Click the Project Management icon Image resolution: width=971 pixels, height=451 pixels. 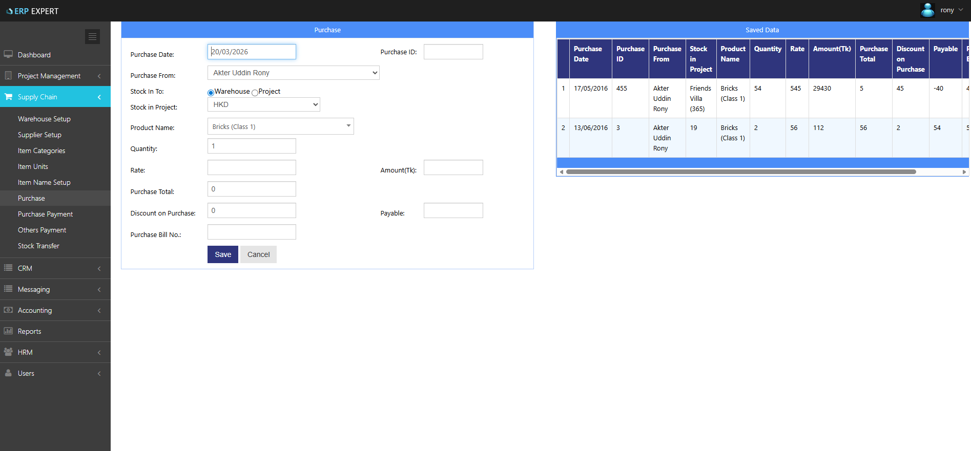tap(8, 76)
